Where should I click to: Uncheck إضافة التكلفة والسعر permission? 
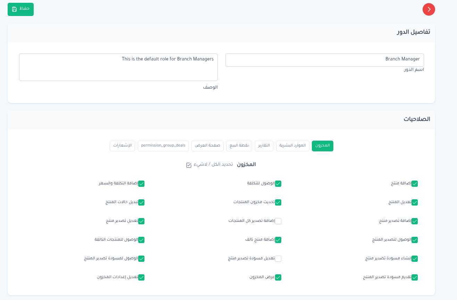[141, 184]
